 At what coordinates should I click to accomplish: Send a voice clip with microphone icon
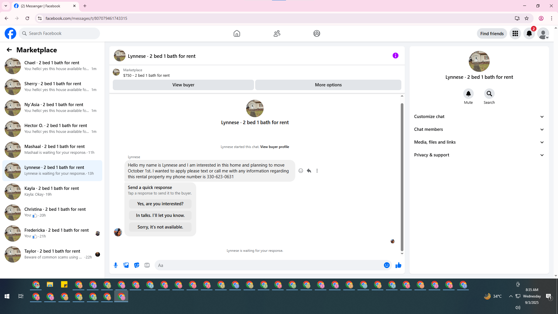116,265
